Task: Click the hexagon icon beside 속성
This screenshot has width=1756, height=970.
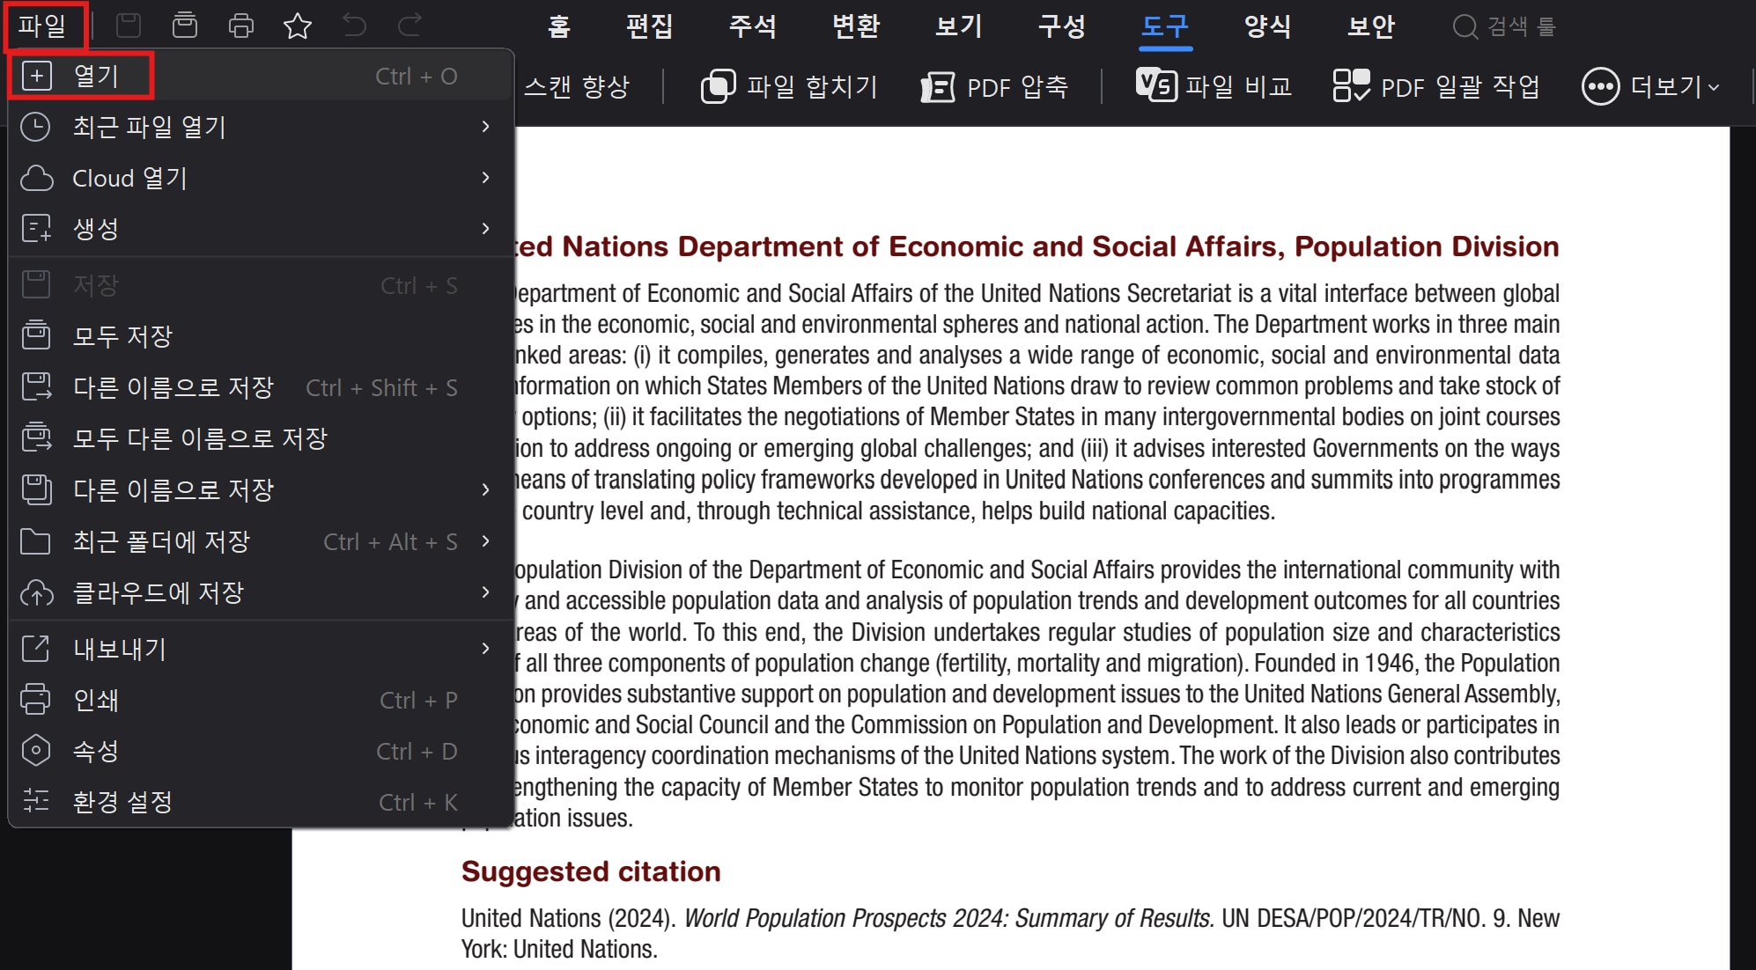Action: coord(35,751)
